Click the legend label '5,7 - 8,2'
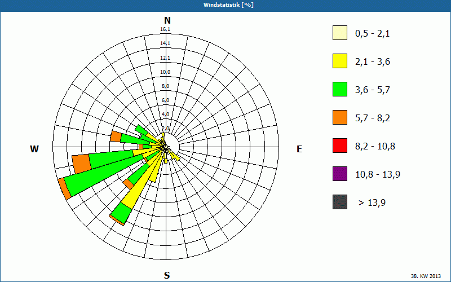This screenshot has height=282, width=451. (373, 118)
